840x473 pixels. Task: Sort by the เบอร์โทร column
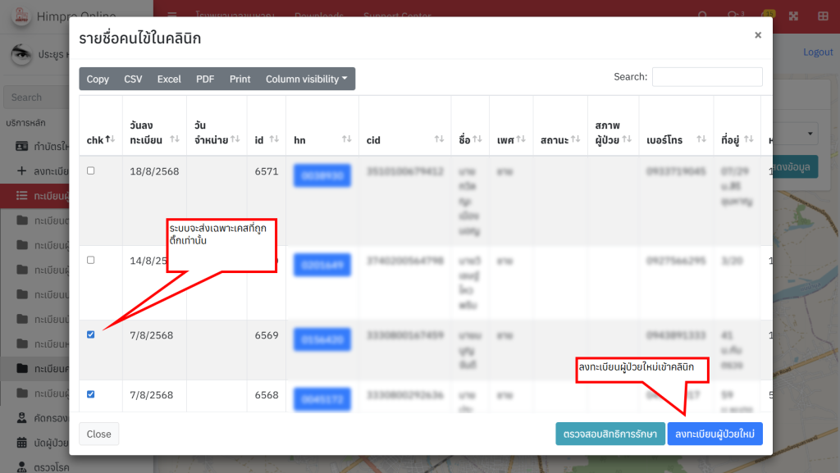(675, 140)
